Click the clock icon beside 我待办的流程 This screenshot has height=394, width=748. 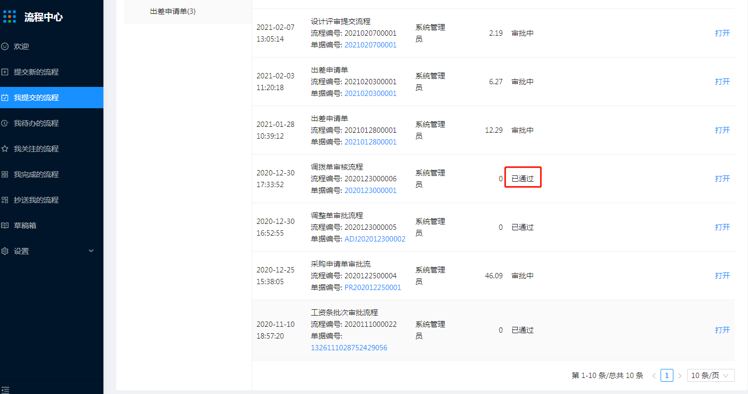point(5,123)
